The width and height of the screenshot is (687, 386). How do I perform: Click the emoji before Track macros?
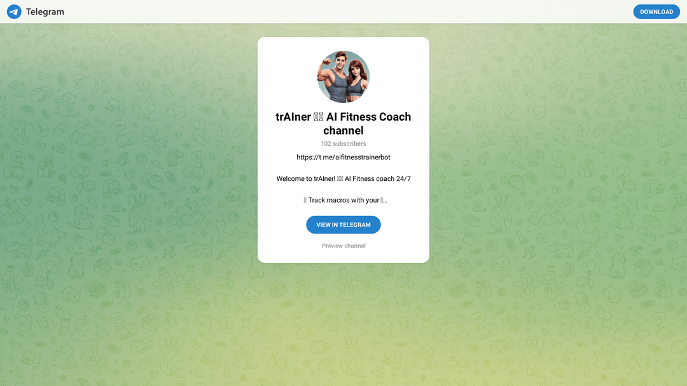coord(305,200)
